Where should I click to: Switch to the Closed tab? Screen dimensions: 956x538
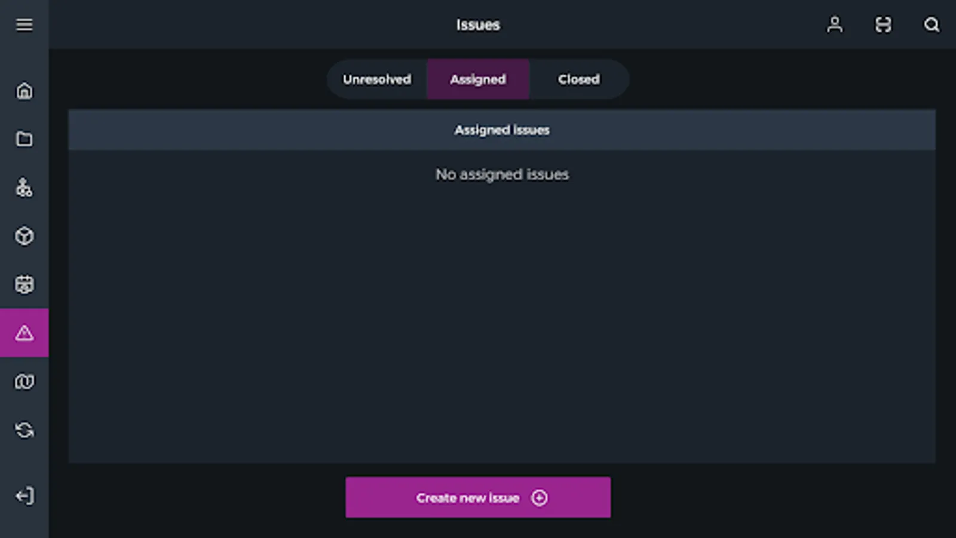pyautogui.click(x=578, y=80)
